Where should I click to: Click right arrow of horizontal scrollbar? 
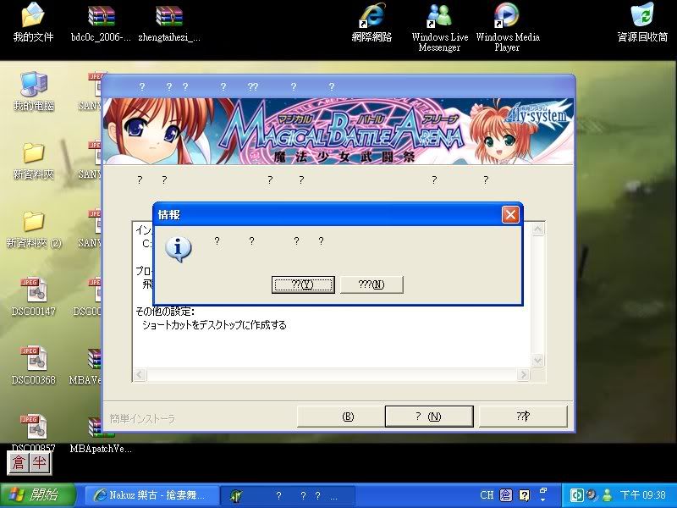(x=523, y=374)
